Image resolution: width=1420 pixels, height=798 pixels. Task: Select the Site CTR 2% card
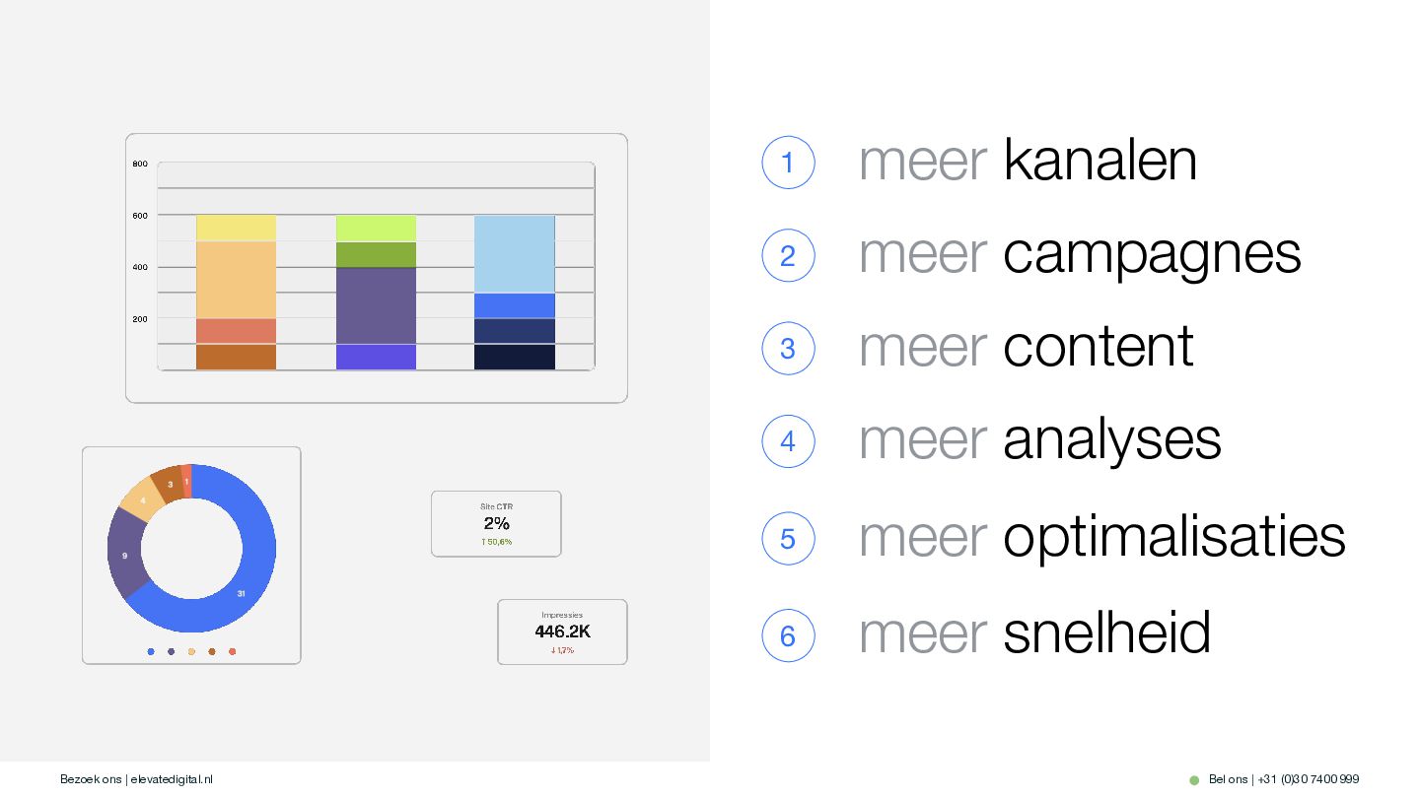tap(496, 524)
